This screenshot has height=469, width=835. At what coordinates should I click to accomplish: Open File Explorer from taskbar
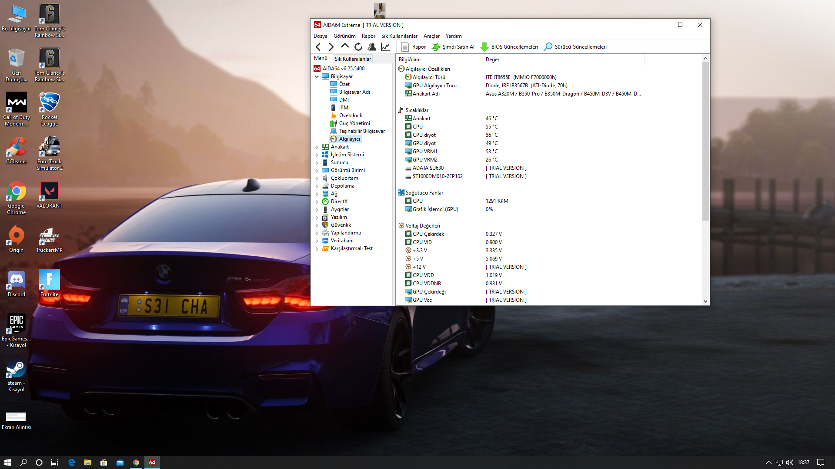(x=87, y=462)
